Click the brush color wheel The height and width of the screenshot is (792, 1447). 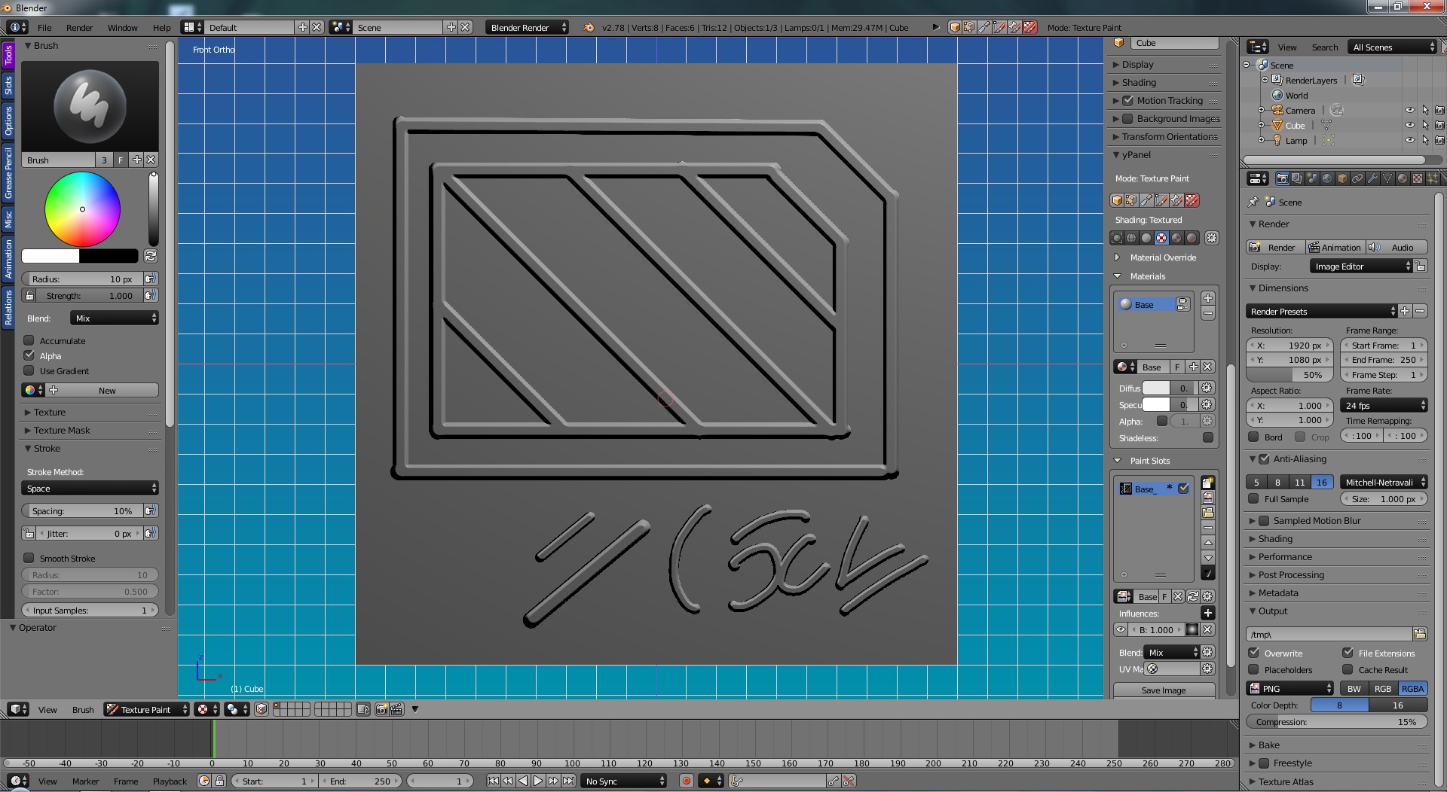point(82,209)
